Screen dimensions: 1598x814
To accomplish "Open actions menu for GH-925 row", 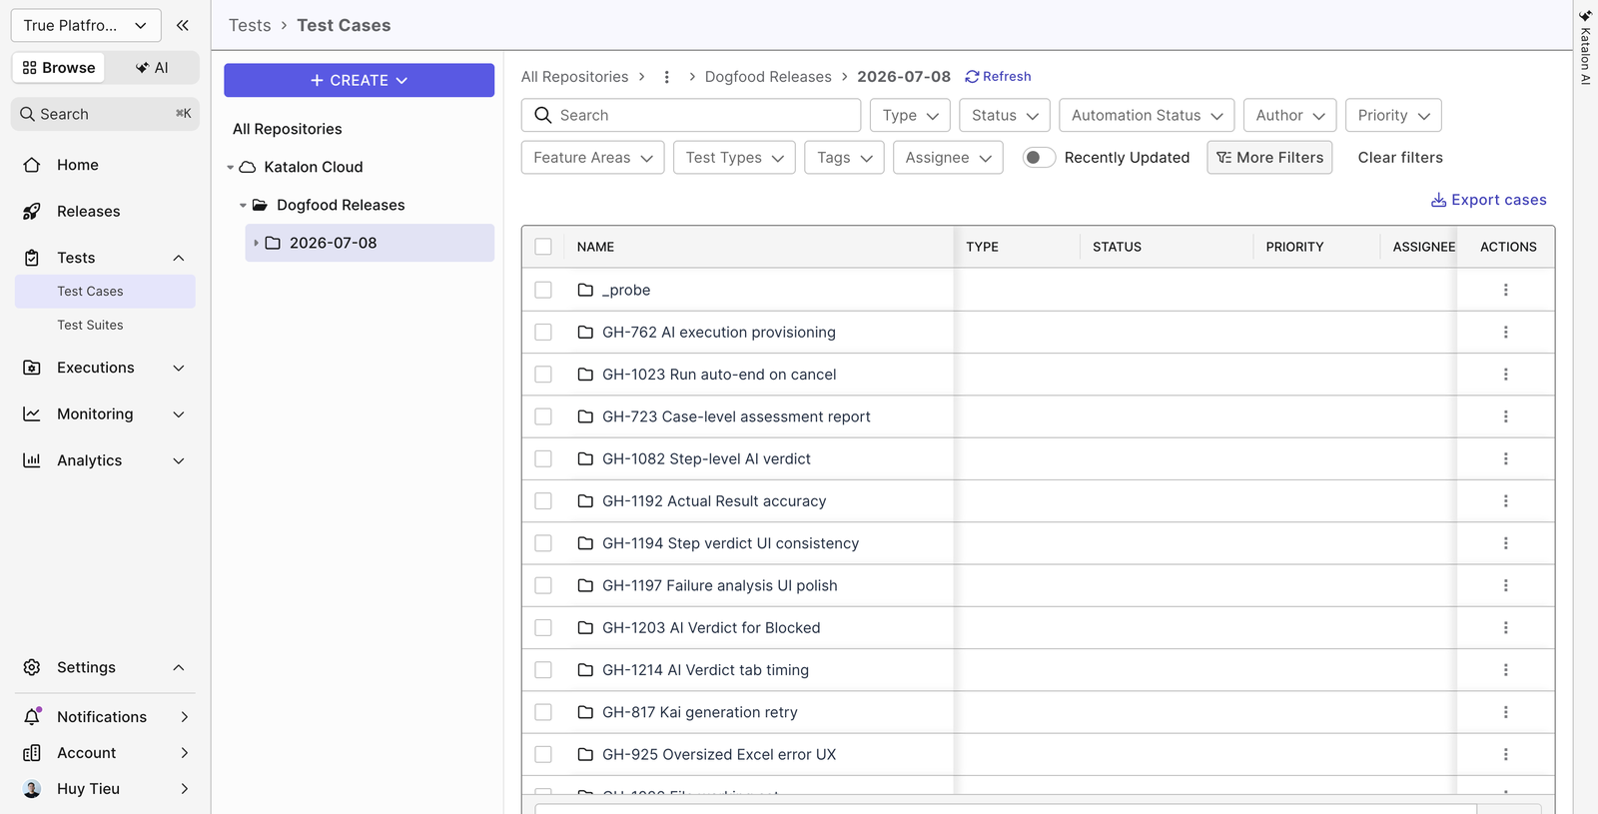I will (1506, 754).
